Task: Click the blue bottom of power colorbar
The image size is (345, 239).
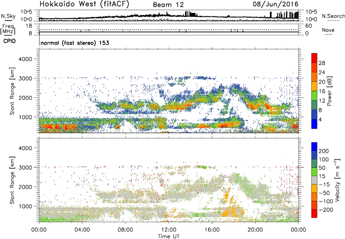Action: (314, 124)
